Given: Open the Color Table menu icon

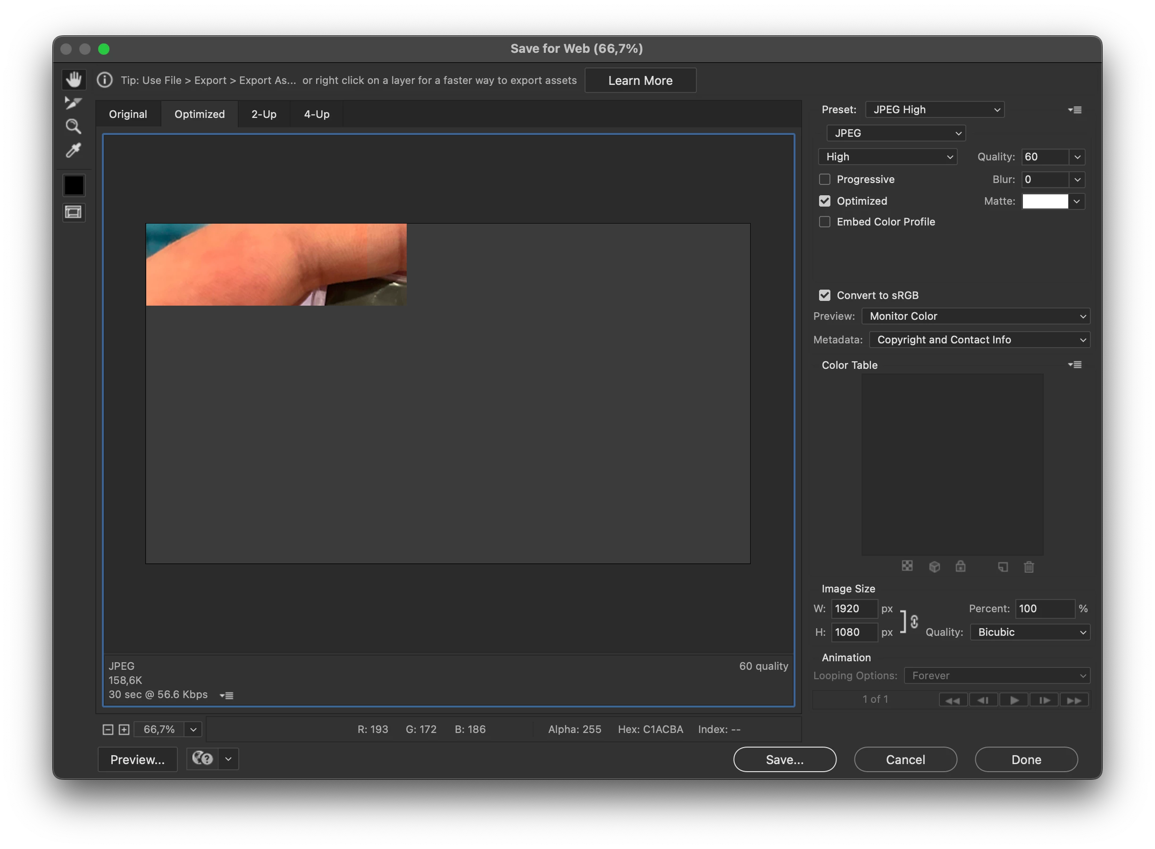Looking at the screenshot, I should [x=1075, y=365].
